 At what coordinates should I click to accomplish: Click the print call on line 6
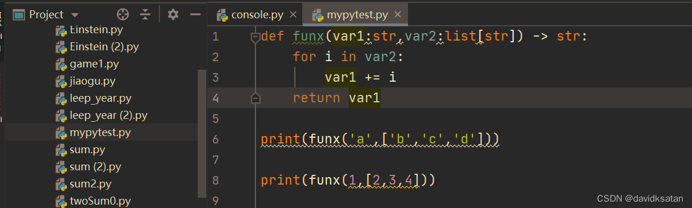point(381,139)
